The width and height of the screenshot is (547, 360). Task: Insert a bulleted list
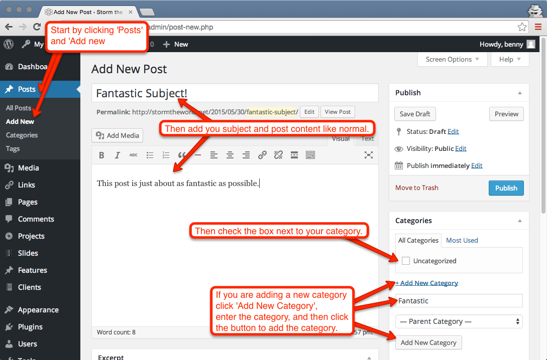150,154
